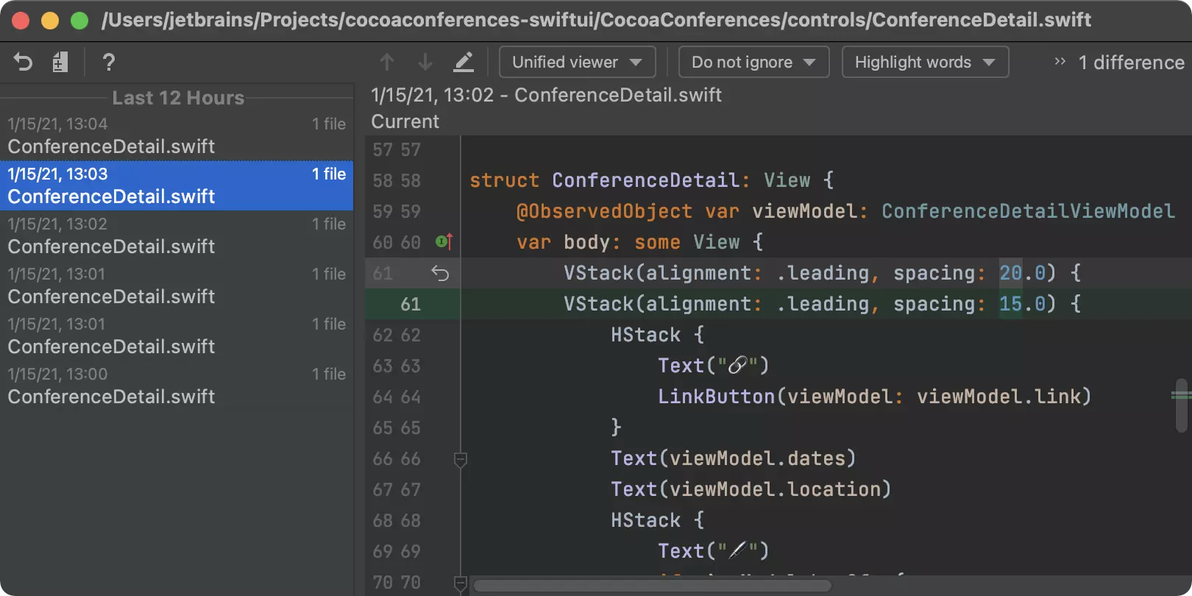Expand the Highlight words dropdown

(x=924, y=63)
